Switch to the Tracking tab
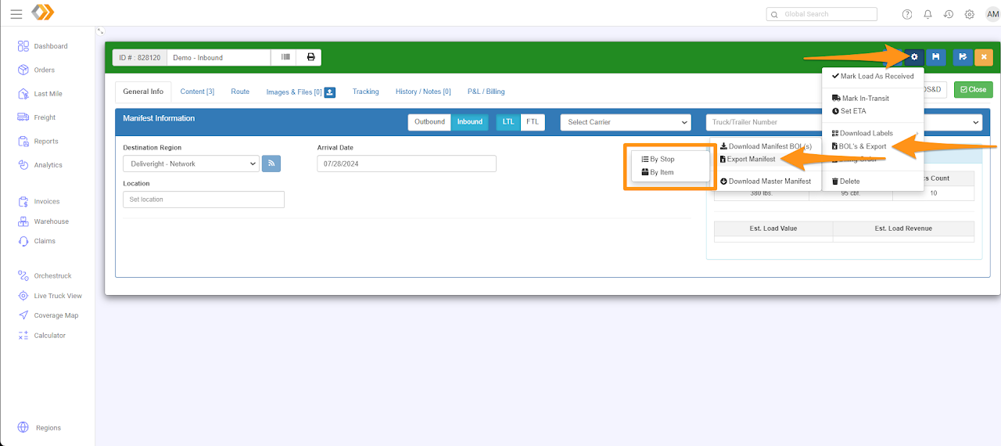This screenshot has height=446, width=1001. [365, 92]
